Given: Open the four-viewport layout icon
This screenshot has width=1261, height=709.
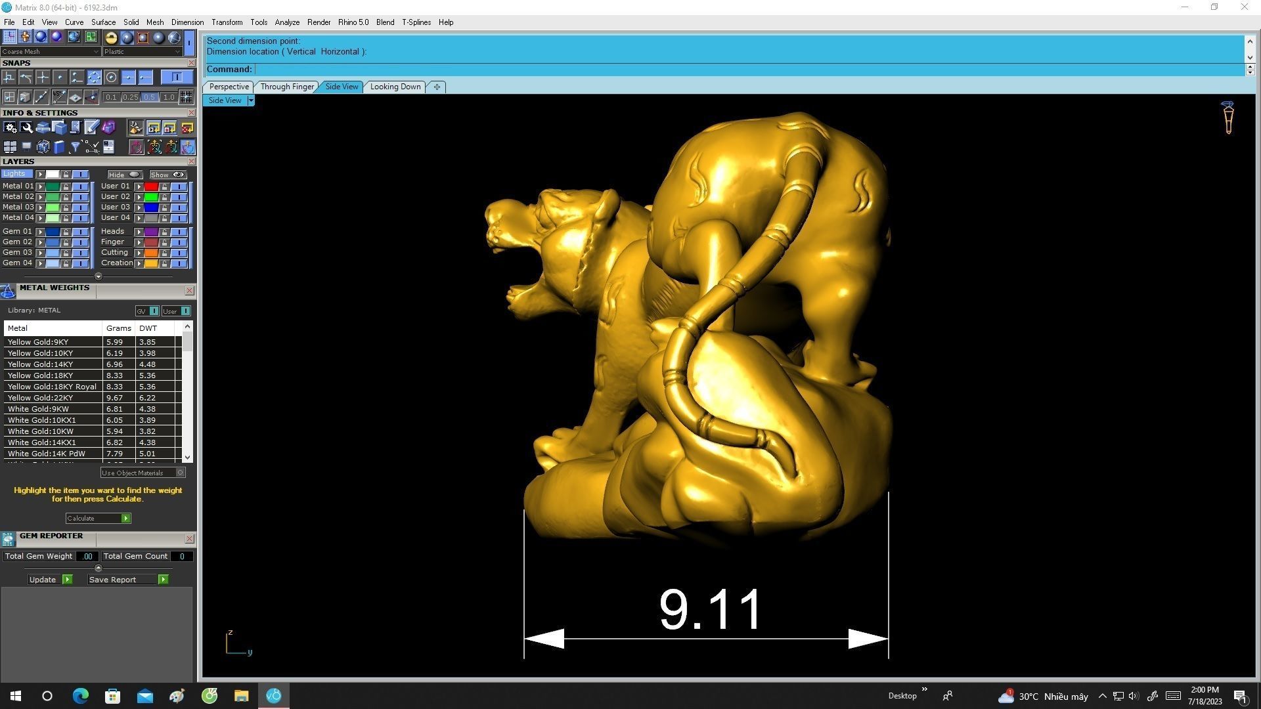Looking at the screenshot, I should [10, 147].
